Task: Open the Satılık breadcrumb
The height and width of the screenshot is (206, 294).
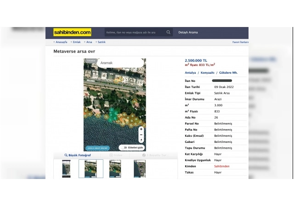Action: 102,42
